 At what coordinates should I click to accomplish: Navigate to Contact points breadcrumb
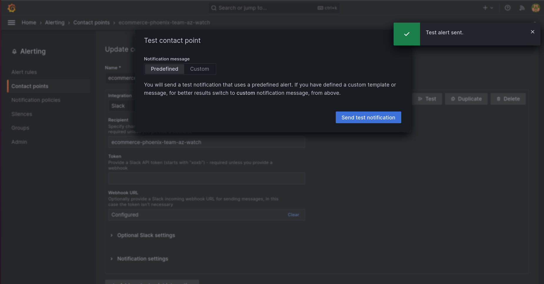[x=91, y=23]
